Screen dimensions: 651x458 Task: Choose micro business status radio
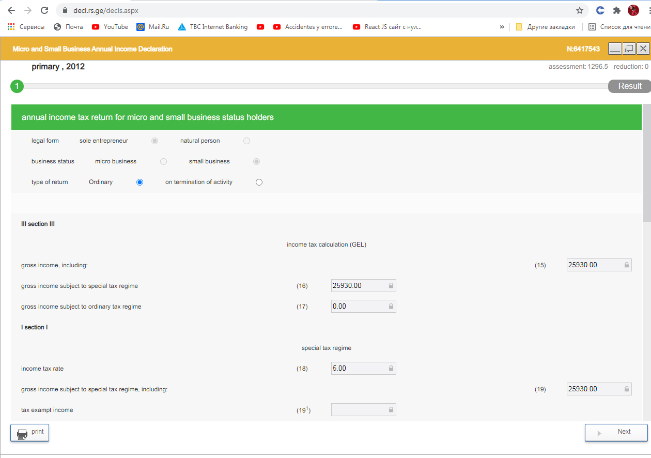pos(163,161)
